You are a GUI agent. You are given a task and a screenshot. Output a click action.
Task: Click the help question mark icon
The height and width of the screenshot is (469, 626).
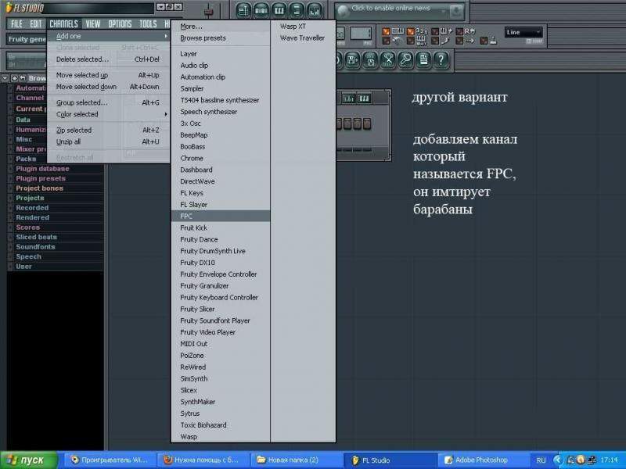tap(441, 59)
